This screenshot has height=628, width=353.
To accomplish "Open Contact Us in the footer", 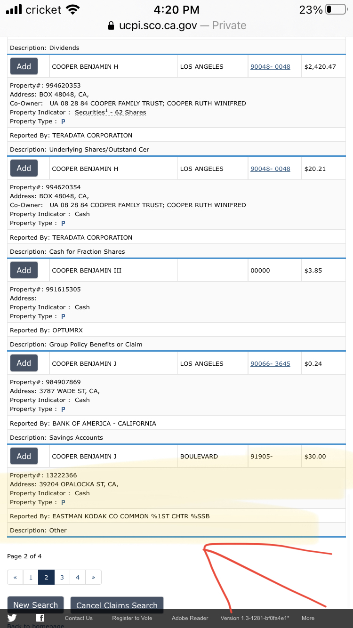I will click(79, 618).
